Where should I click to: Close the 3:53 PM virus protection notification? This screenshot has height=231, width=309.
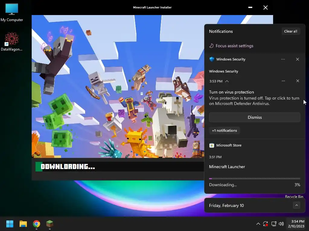point(298,81)
